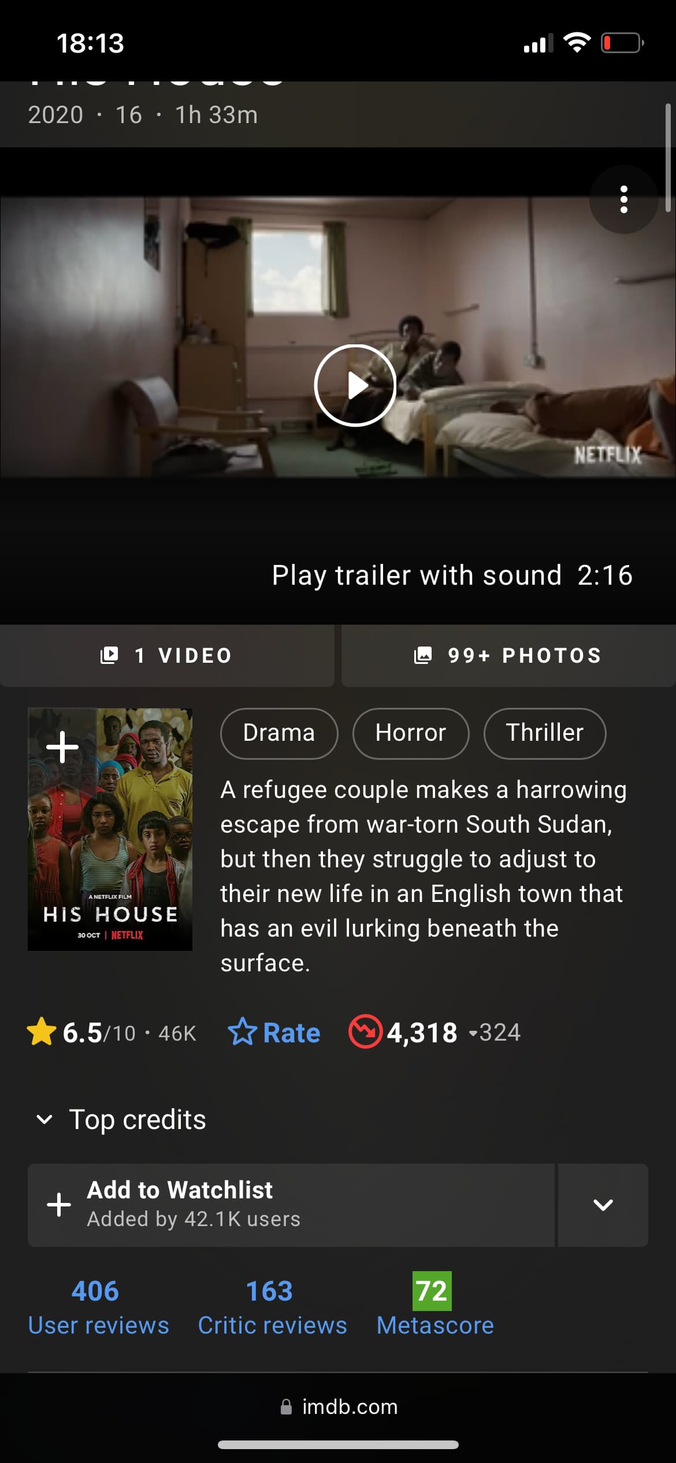Tap the imdb.com address bar
Screen dimensions: 676x1463
(x=339, y=1407)
